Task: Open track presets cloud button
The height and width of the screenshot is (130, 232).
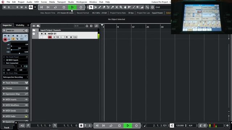Action: [38, 26]
